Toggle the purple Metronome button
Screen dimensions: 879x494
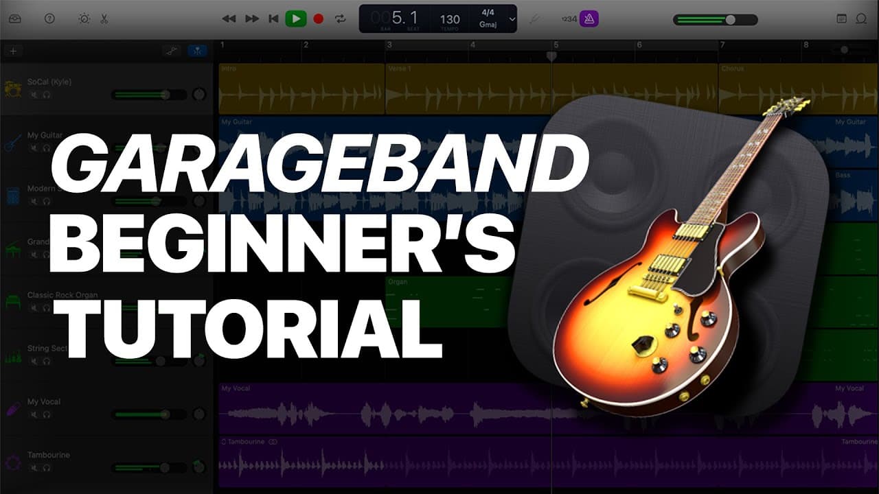coord(589,19)
